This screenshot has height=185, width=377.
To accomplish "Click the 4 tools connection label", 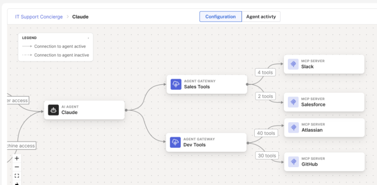I will 265,72.
